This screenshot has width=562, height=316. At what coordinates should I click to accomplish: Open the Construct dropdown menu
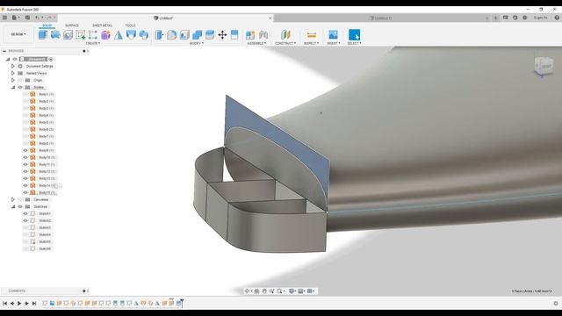(285, 43)
